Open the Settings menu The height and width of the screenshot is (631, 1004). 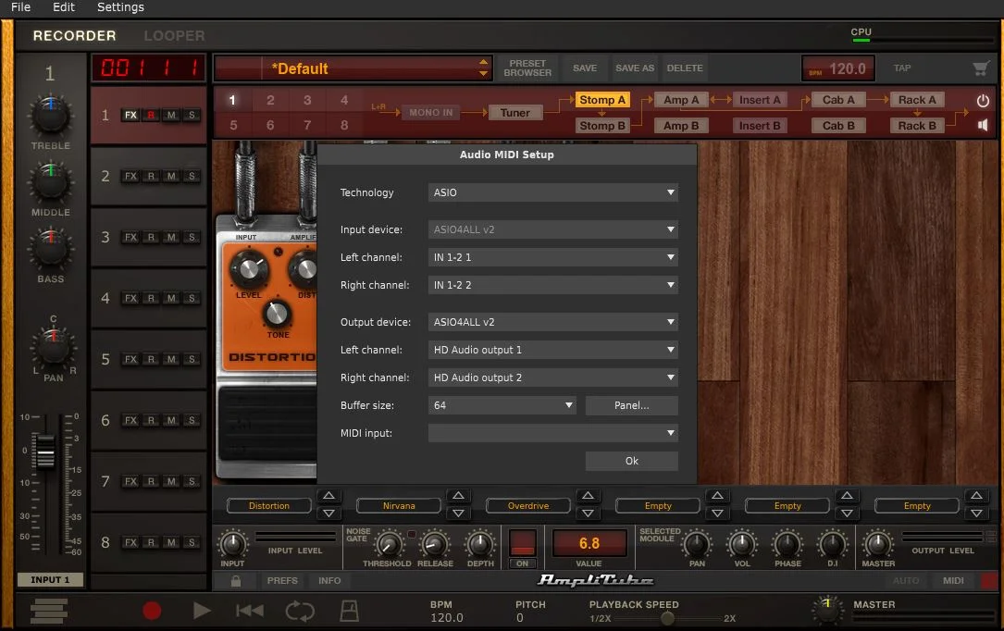(120, 7)
